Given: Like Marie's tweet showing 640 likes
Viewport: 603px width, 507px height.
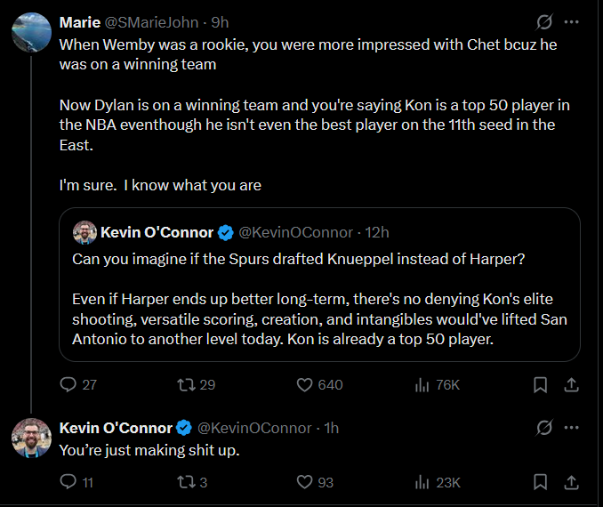Looking at the screenshot, I should [x=304, y=384].
